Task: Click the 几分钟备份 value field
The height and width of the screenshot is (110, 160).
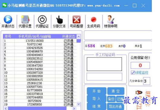Action: (x=146, y=81)
